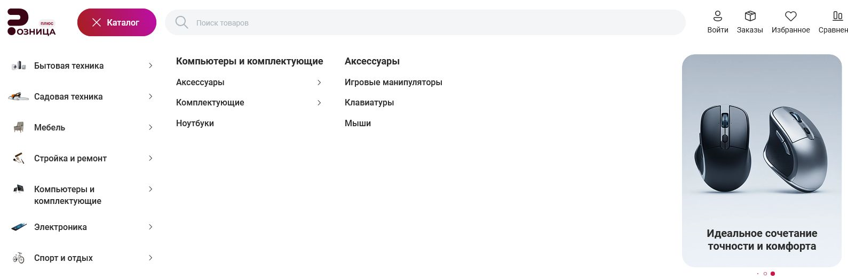Close the Каталог menu button
848x279 pixels.
pyautogui.click(x=117, y=22)
